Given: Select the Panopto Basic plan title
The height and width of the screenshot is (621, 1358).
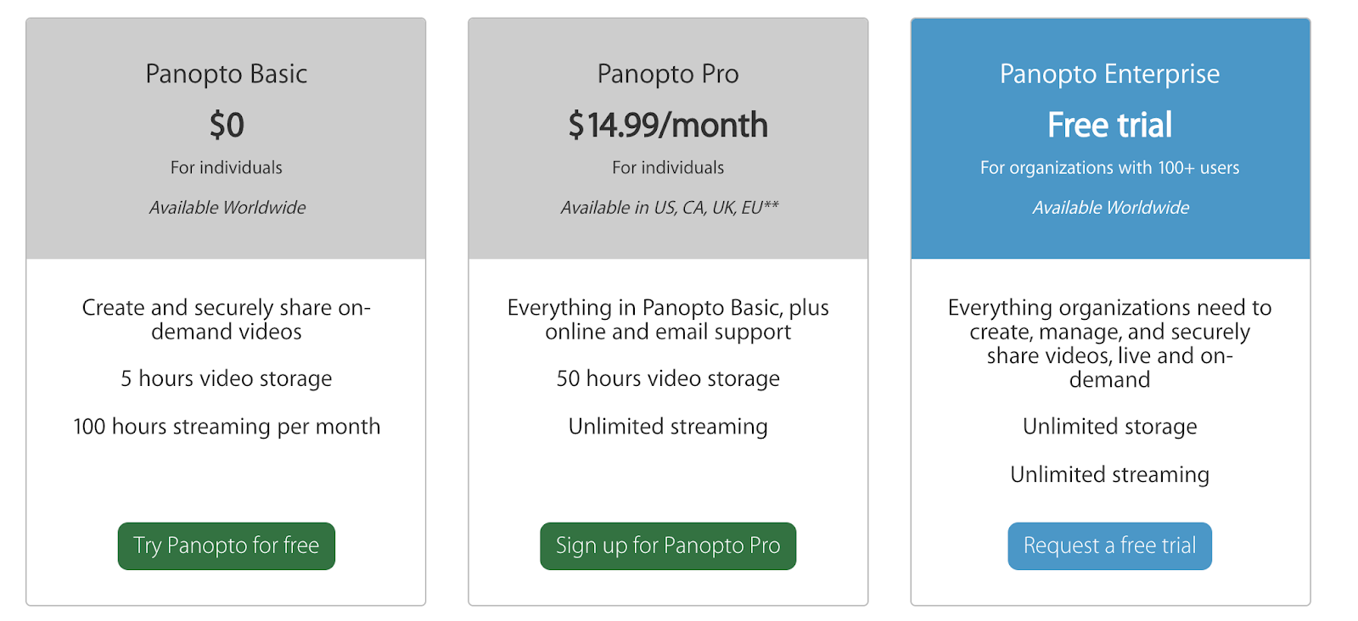Looking at the screenshot, I should click(x=226, y=74).
